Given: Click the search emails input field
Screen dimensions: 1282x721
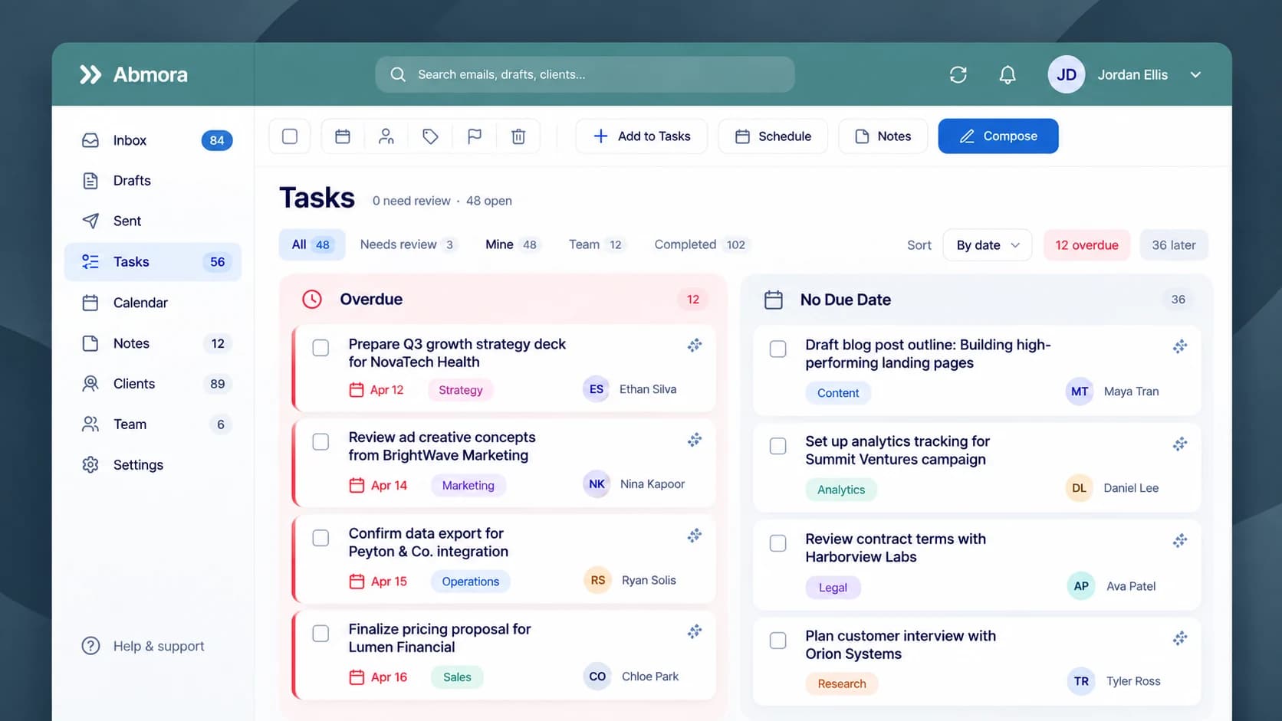Looking at the screenshot, I should 585,74.
